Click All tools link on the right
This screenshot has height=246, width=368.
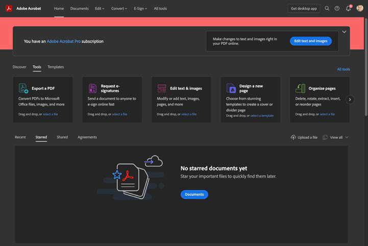coord(344,69)
